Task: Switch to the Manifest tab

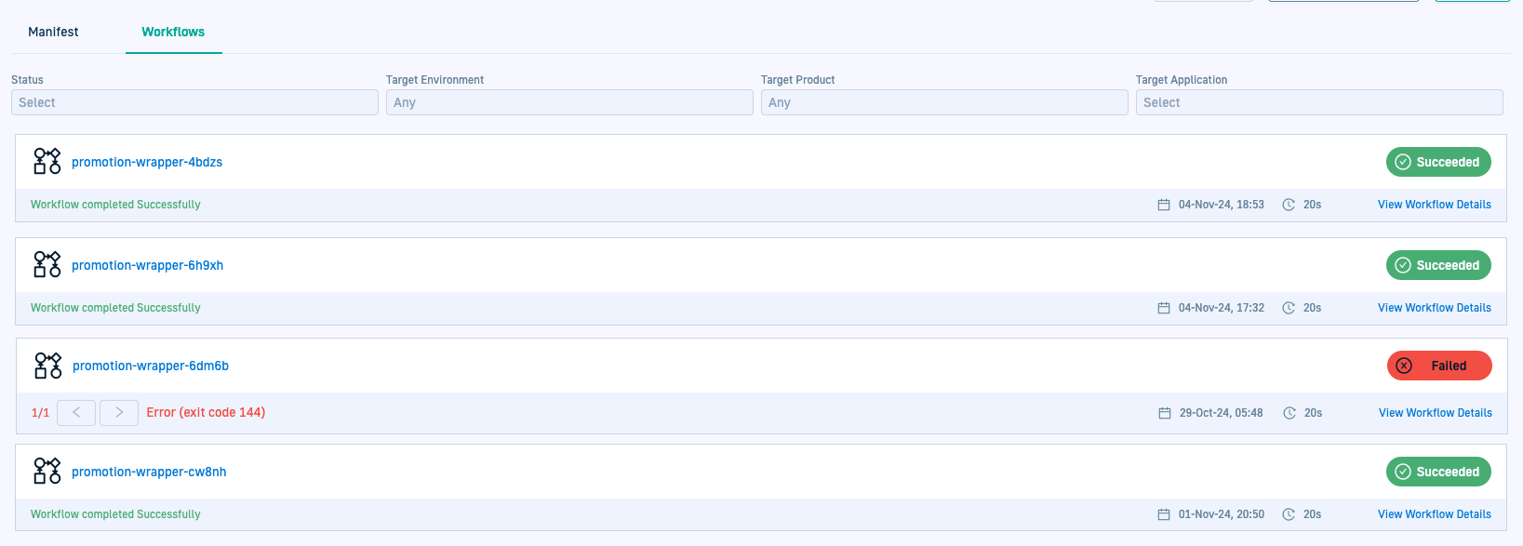Action: point(53,32)
